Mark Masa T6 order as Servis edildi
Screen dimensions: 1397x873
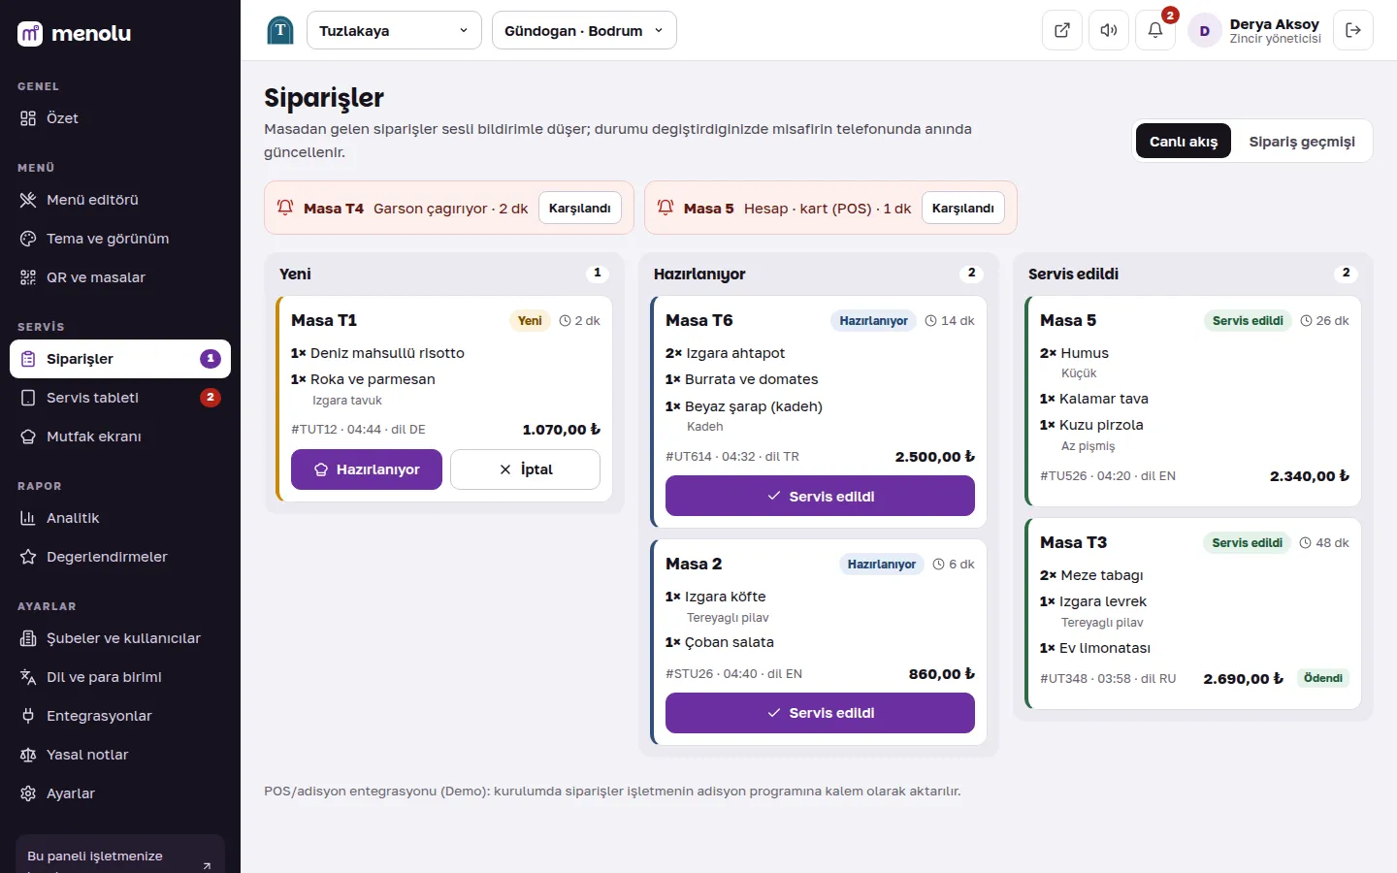coord(820,496)
